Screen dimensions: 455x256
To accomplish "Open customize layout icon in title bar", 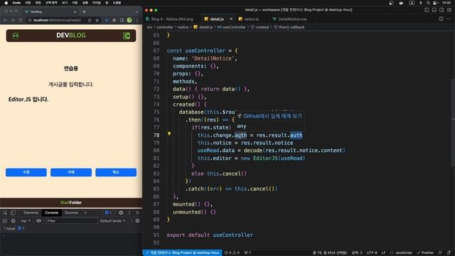I will click(449, 10).
